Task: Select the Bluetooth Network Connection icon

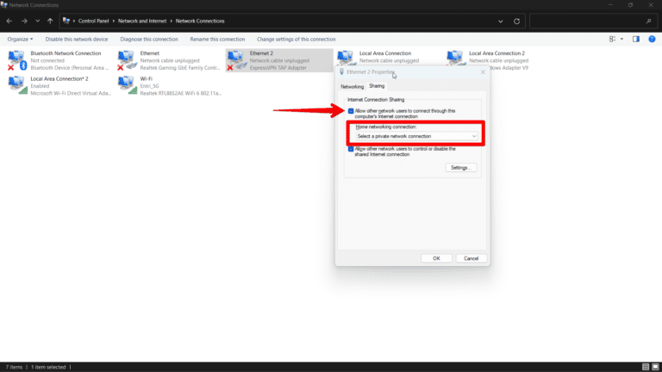Action: 17,60
